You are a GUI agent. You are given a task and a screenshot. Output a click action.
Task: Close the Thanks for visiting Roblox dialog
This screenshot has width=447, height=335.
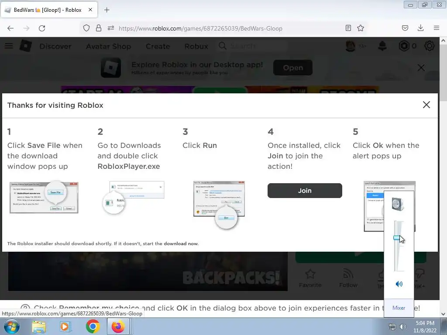coord(426,105)
